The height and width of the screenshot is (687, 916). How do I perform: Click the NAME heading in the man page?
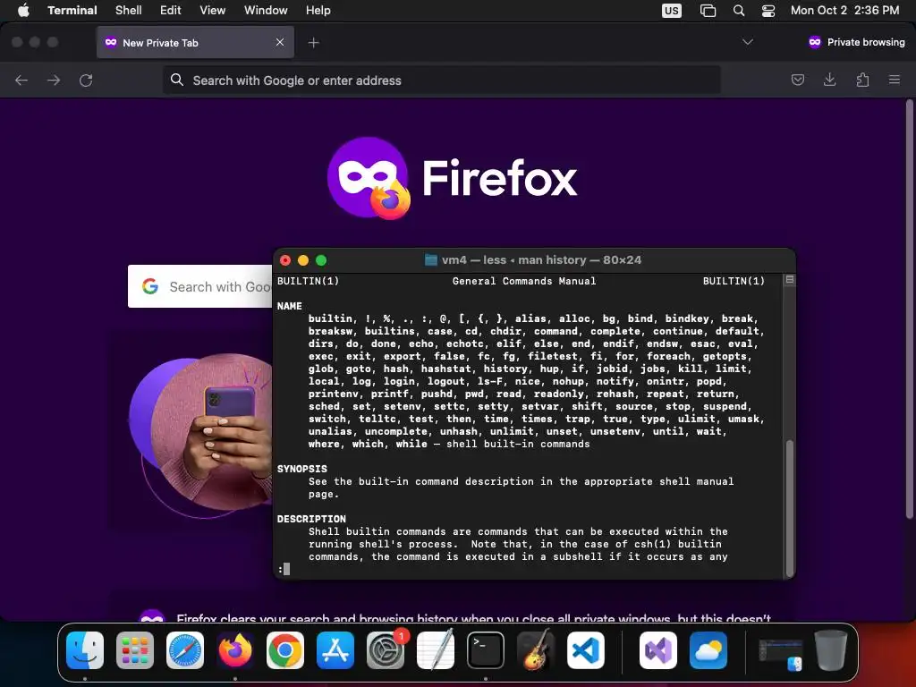point(290,306)
